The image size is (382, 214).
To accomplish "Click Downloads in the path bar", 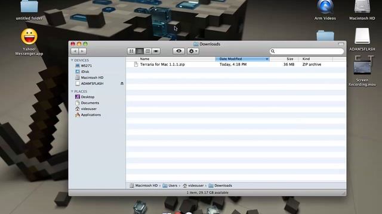I will point(220,185).
